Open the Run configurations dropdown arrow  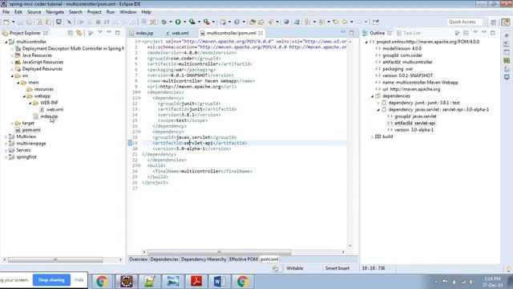pos(184,22)
